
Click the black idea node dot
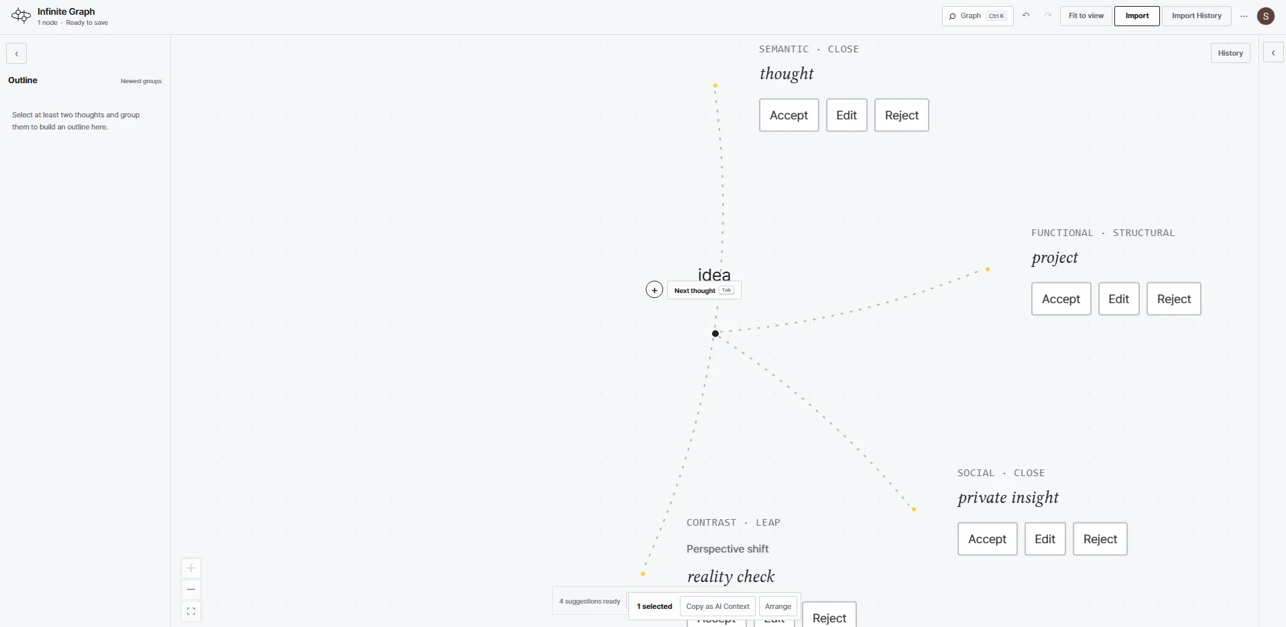click(x=715, y=333)
